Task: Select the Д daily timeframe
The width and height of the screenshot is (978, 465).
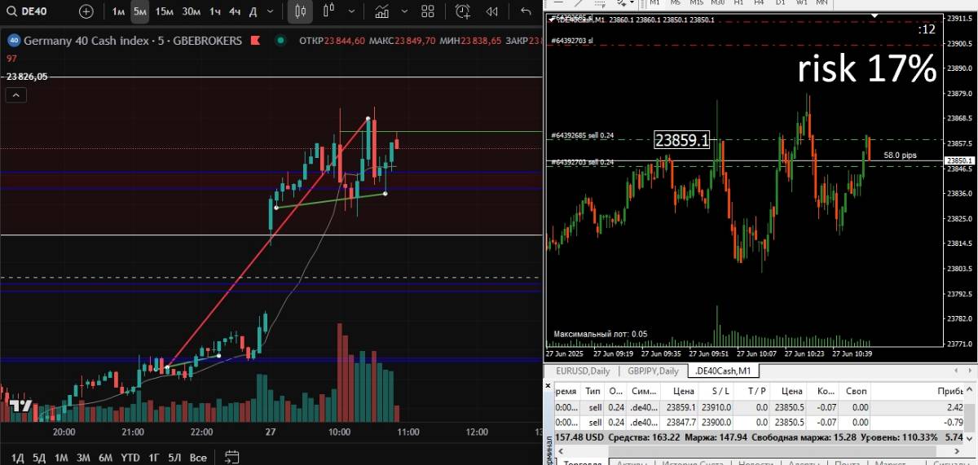Action: (x=253, y=11)
